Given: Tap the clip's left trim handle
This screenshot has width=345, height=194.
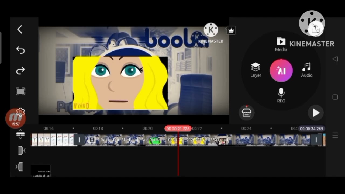Looking at the screenshot, I should pyautogui.click(x=79, y=140).
